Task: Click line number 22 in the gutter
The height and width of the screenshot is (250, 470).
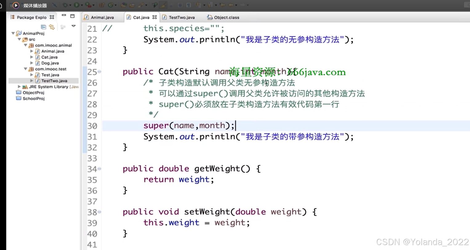Action: click(92, 40)
